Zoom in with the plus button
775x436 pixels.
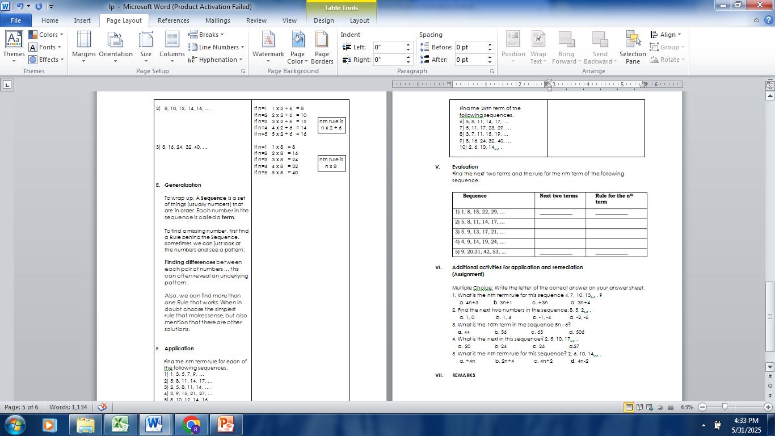coord(768,407)
